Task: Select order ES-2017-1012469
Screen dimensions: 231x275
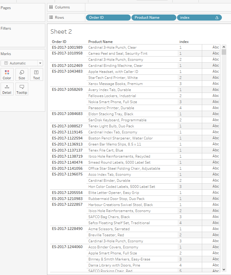Action: point(67,66)
